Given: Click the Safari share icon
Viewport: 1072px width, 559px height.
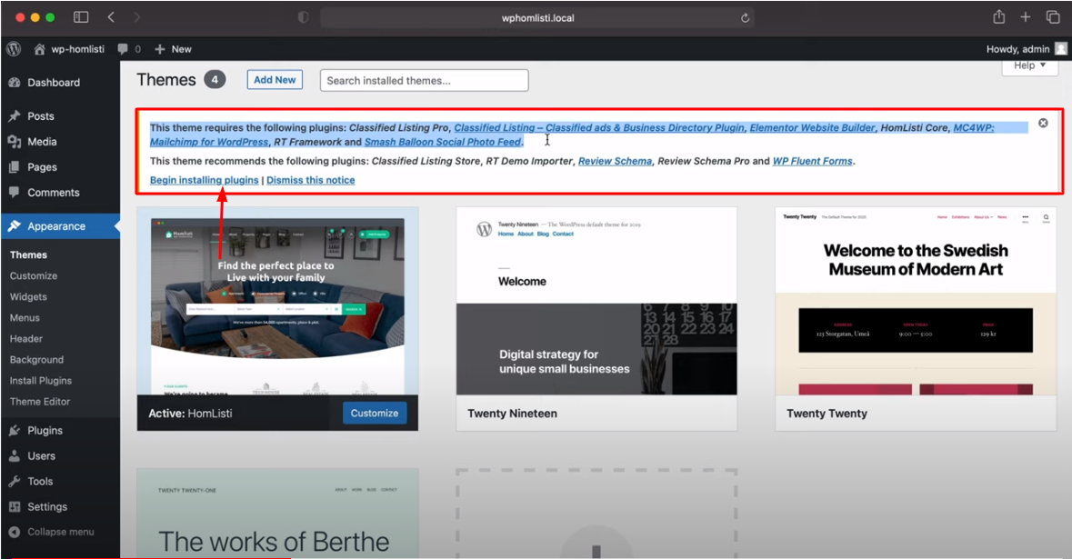Looking at the screenshot, I should (x=999, y=17).
